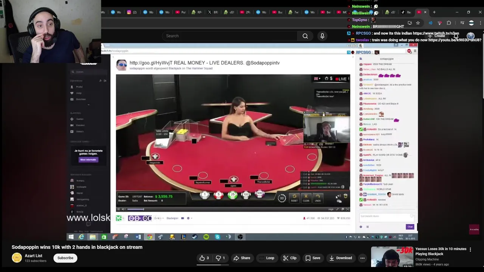Click the Clip button
This screenshot has width=484, height=272.
[x=289, y=258]
